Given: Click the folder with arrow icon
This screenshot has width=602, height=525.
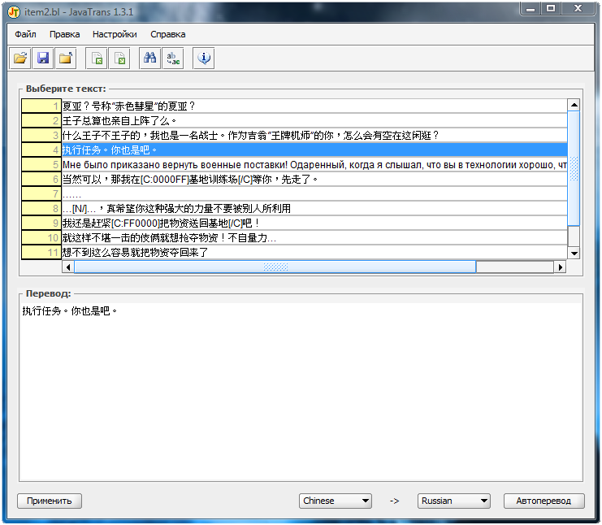Looking at the screenshot, I should click(x=66, y=58).
